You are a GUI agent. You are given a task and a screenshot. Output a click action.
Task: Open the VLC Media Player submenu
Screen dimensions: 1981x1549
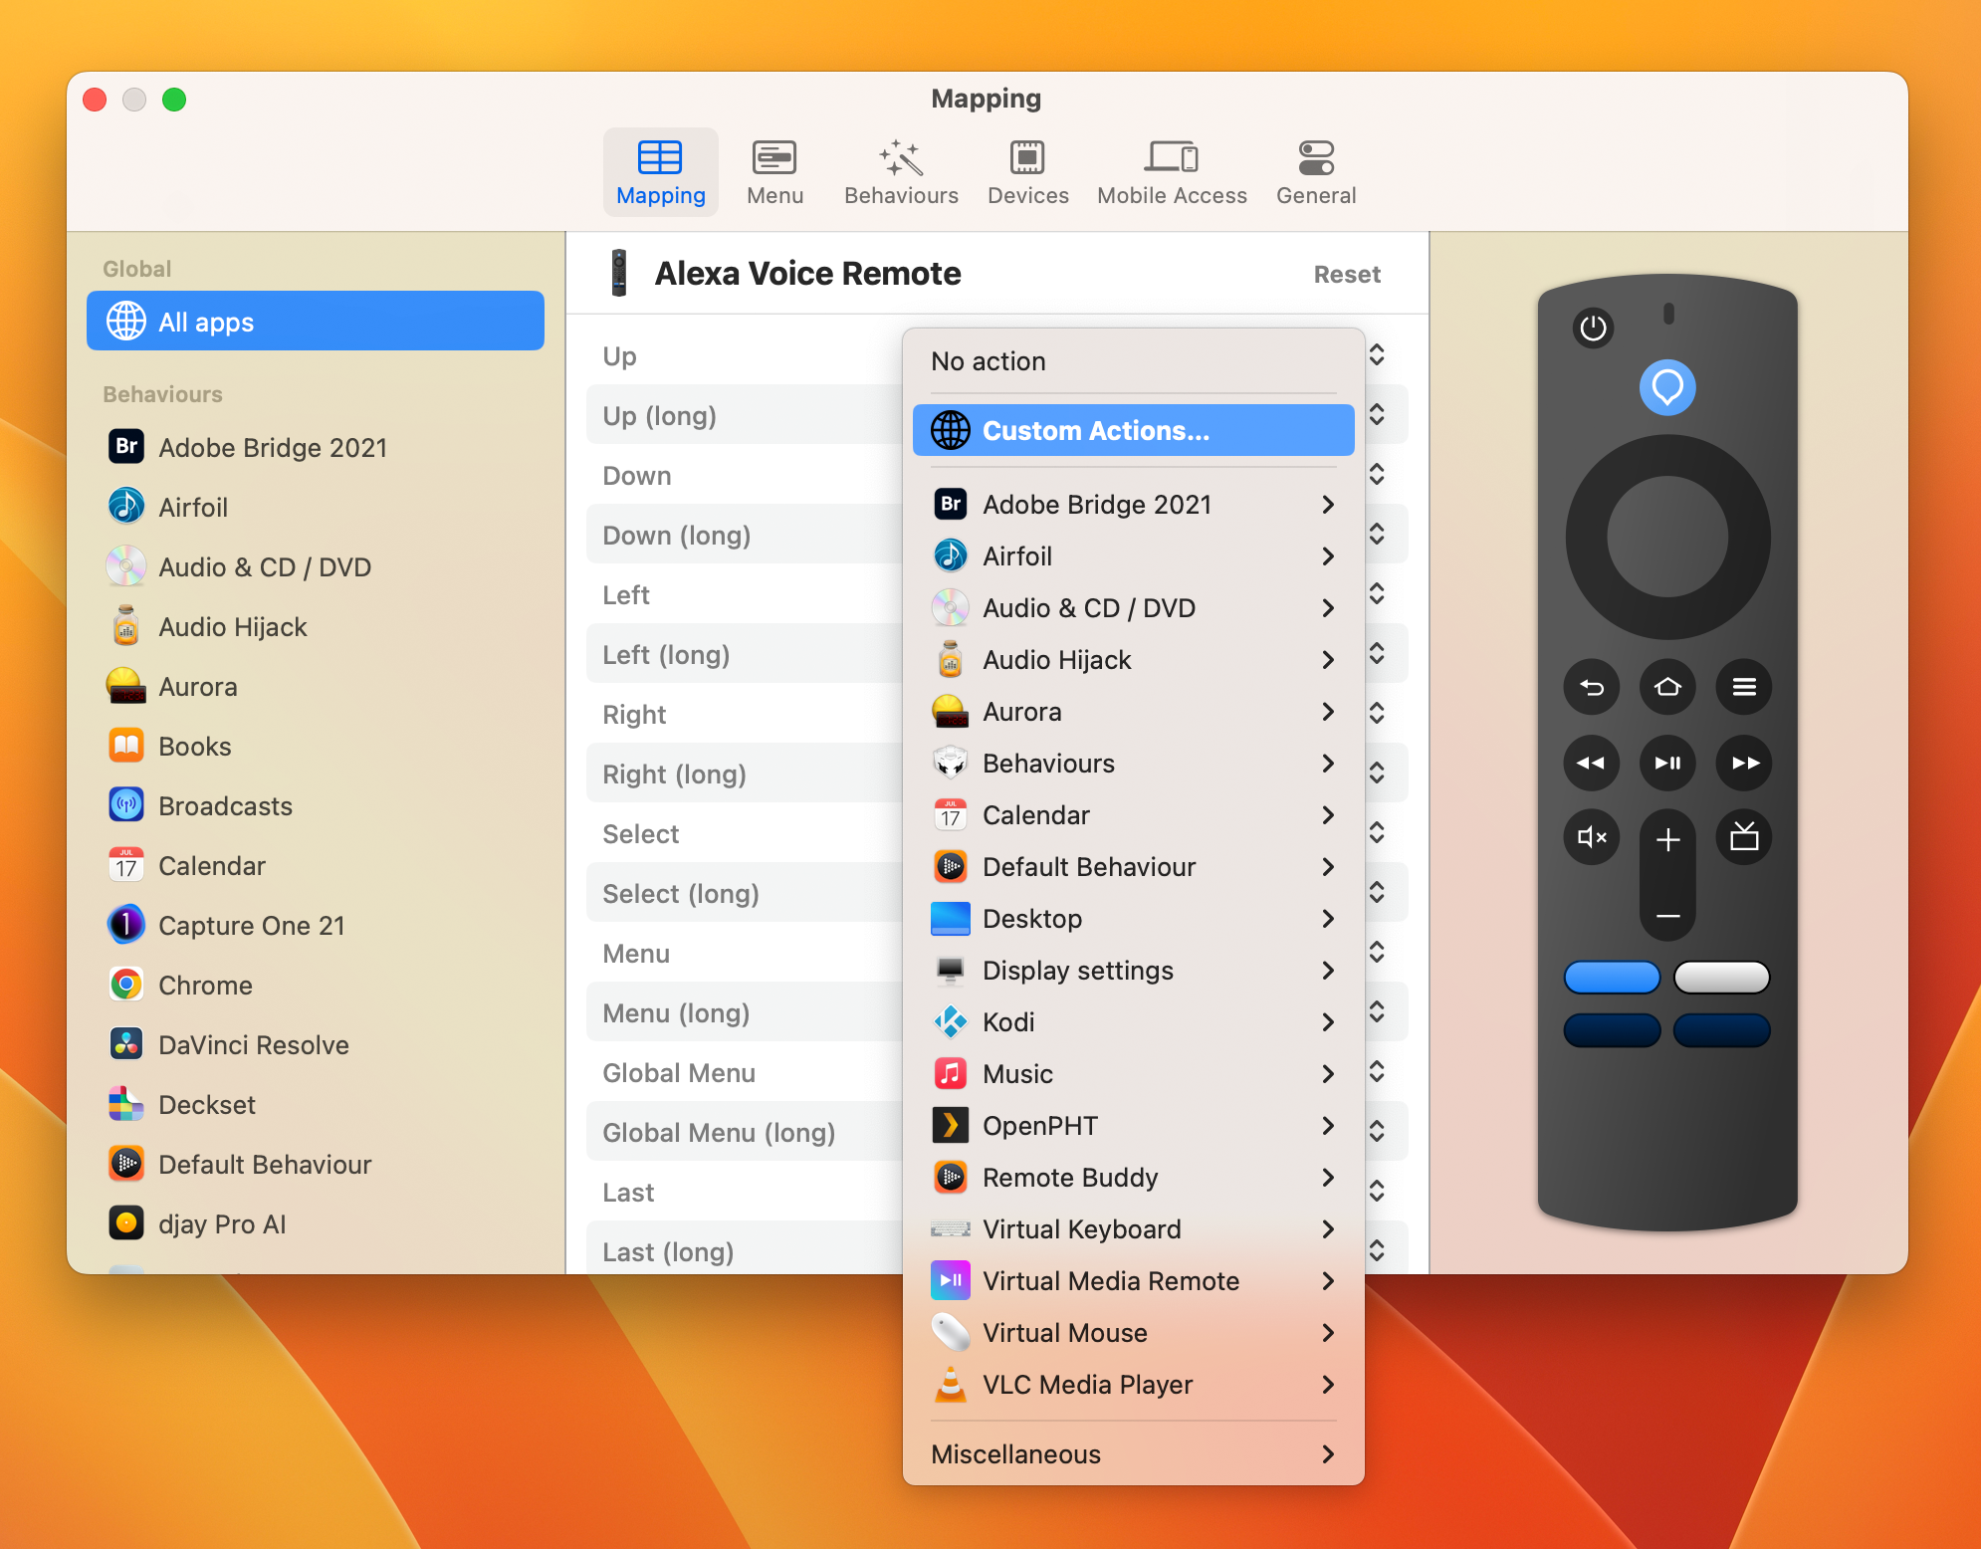[x=1133, y=1384]
